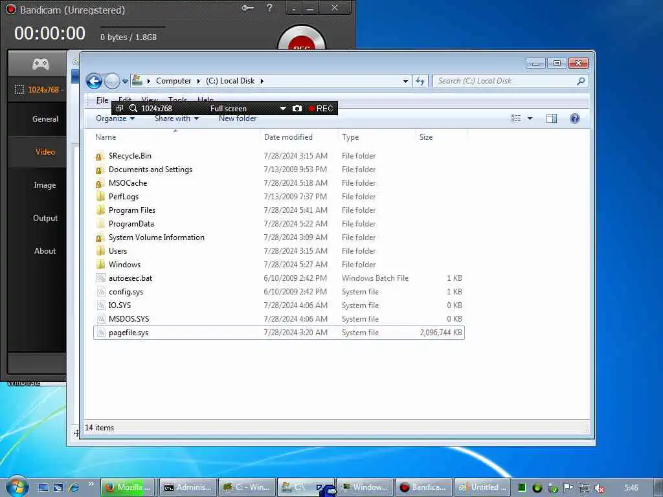This screenshot has height=497, width=663.
Task: Click the Change your view icon
Action: [x=516, y=118]
